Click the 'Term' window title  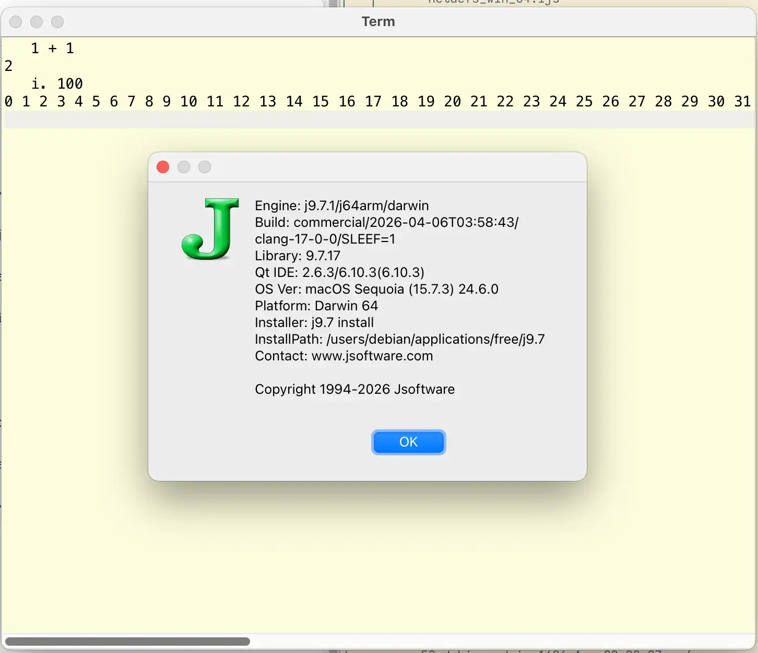coord(378,21)
